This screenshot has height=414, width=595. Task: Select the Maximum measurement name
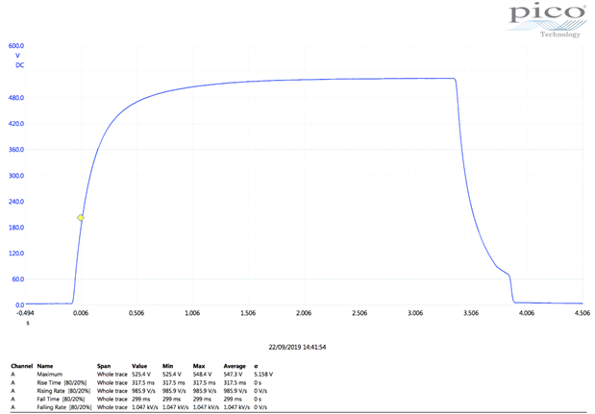tap(50, 375)
